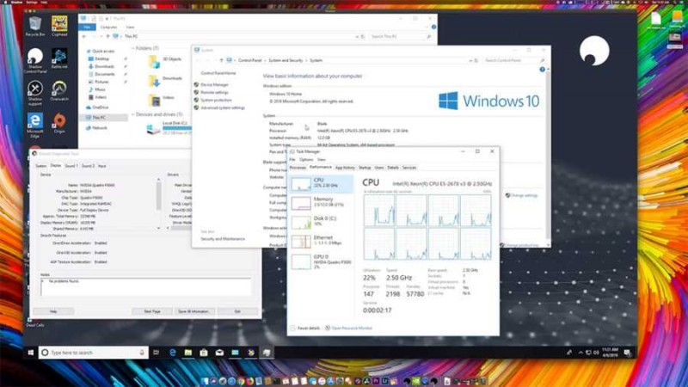Launch Battle.net from the desktop

[59, 58]
